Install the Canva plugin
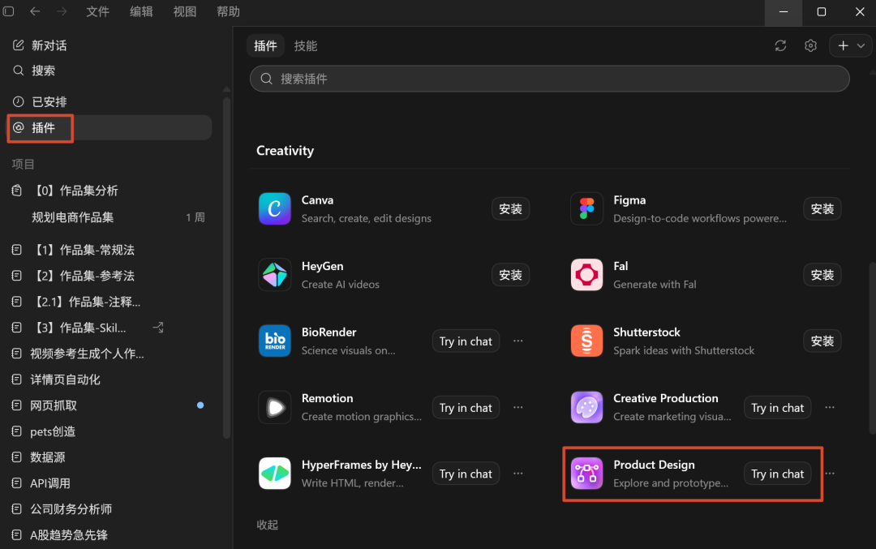This screenshot has width=876, height=549. click(x=511, y=209)
